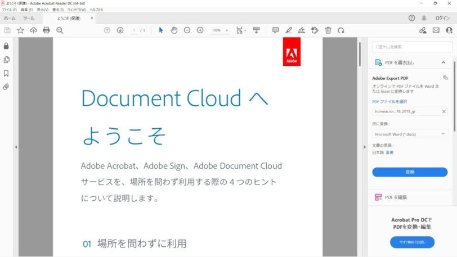Go to previous page arrow
457x257 pixels.
point(107,30)
